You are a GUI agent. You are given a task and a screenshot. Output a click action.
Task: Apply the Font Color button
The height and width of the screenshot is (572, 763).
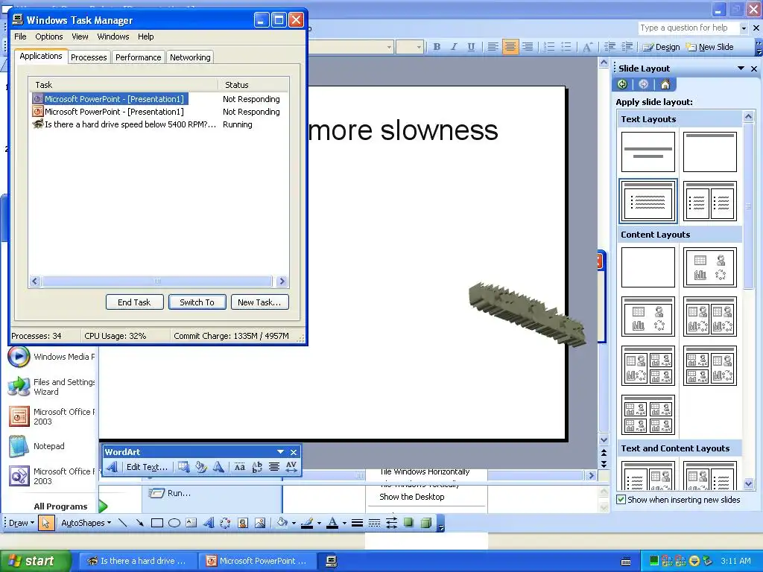(x=332, y=523)
